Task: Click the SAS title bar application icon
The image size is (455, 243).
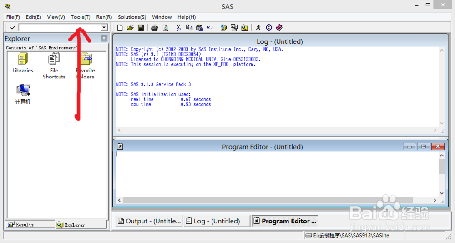Action: coord(8,6)
